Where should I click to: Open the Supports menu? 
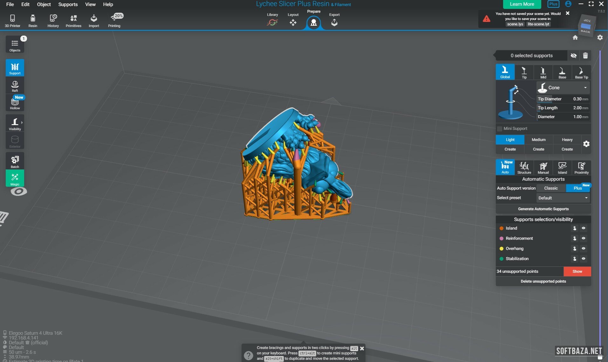(68, 4)
